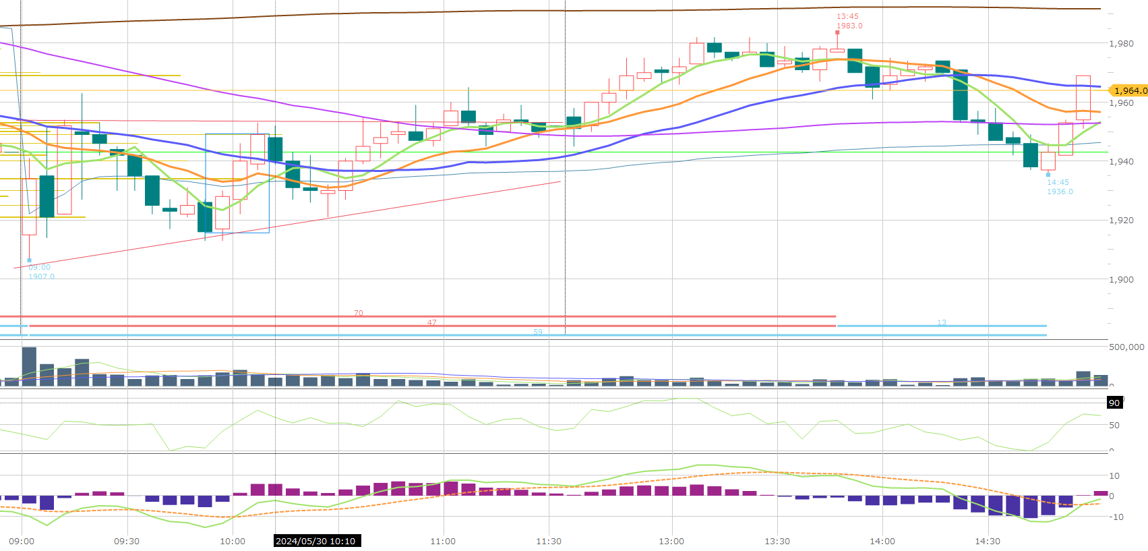The height and width of the screenshot is (551, 1148).
Task: Click the 09:30 time axis label
Action: 127,541
